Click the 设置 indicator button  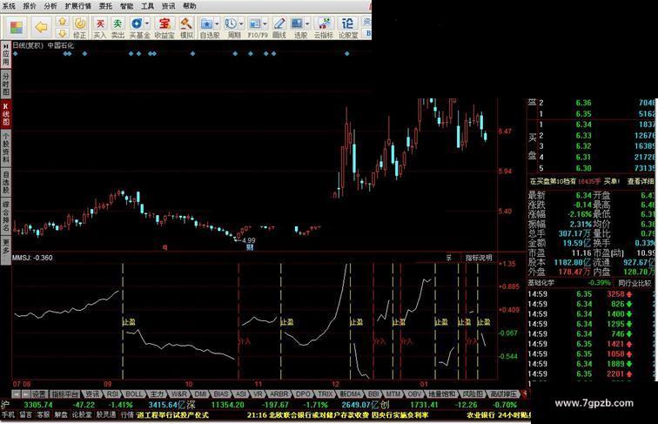coord(39,394)
